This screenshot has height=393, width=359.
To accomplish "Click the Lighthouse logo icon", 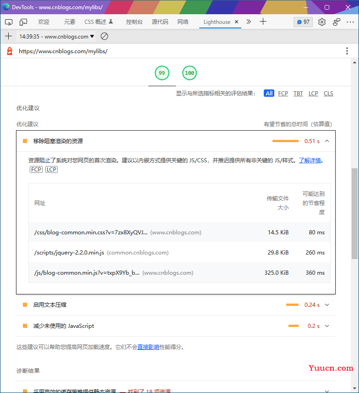I will tap(10, 51).
